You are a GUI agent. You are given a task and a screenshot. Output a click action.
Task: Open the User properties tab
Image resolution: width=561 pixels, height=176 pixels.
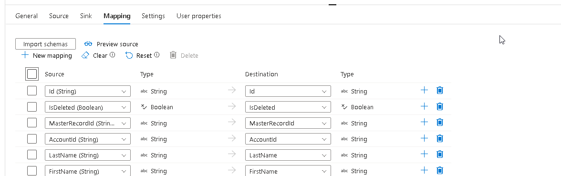pos(198,16)
